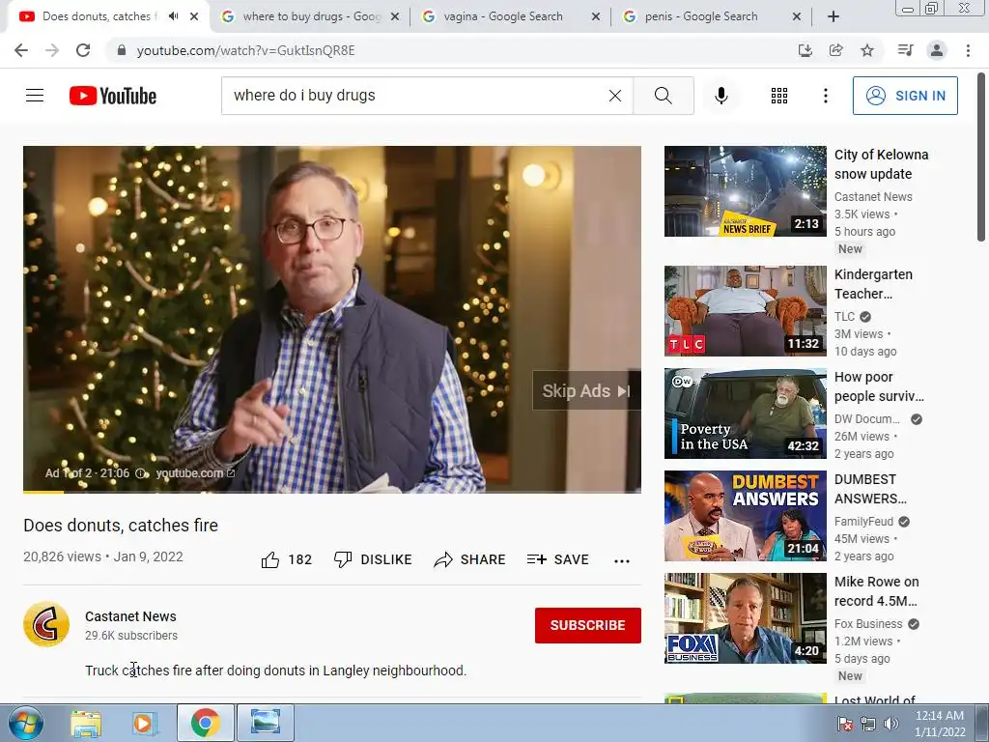Go back with the browser back arrow
The image size is (989, 742).
coord(21,50)
